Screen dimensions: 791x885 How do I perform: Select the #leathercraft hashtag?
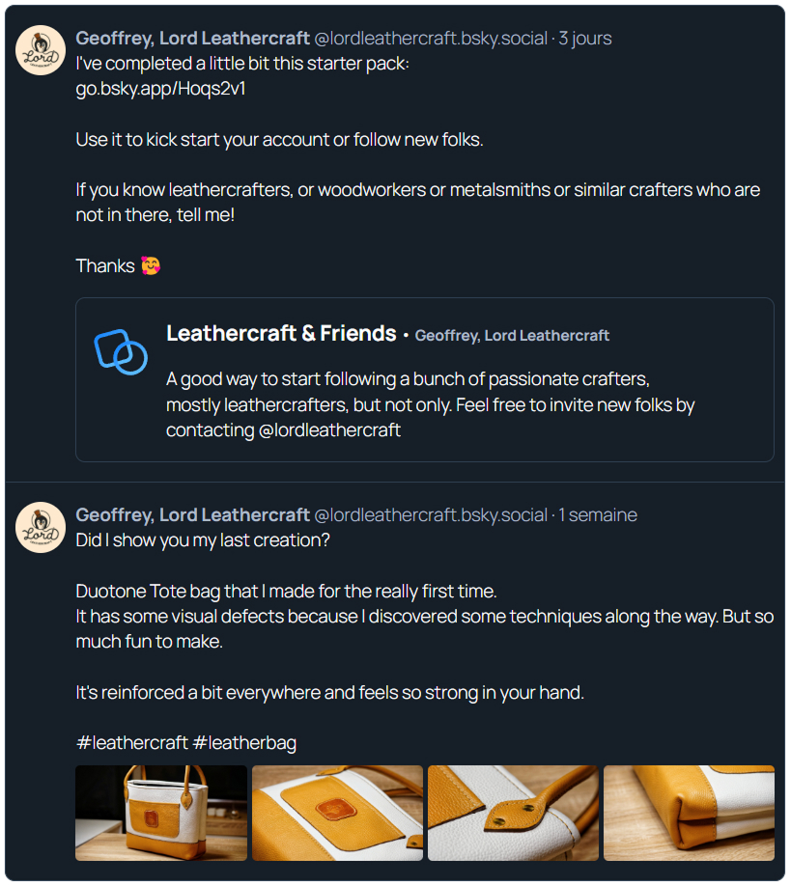tap(131, 742)
